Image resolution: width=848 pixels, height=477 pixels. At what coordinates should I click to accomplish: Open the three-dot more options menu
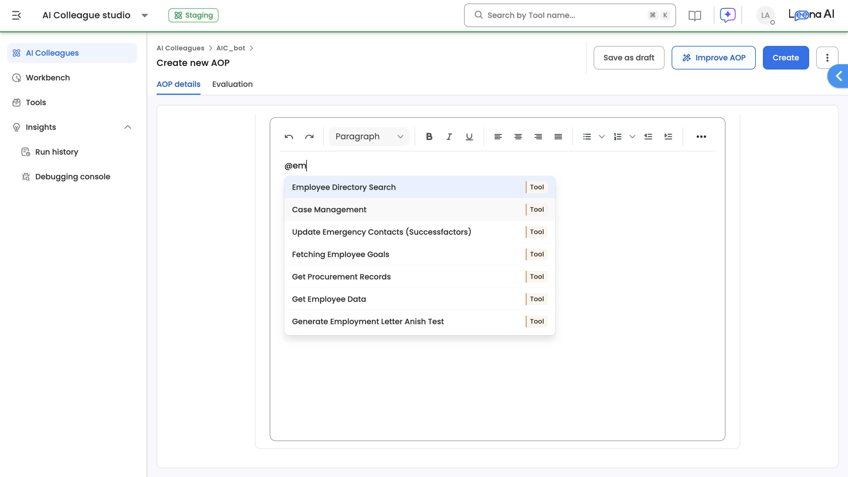click(x=827, y=58)
